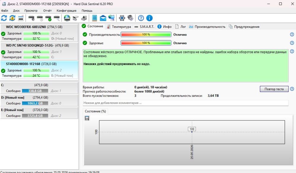Open help with the question mark toolbar icon
Screen dimensions: 296x173
pyautogui.click(x=141, y=18)
